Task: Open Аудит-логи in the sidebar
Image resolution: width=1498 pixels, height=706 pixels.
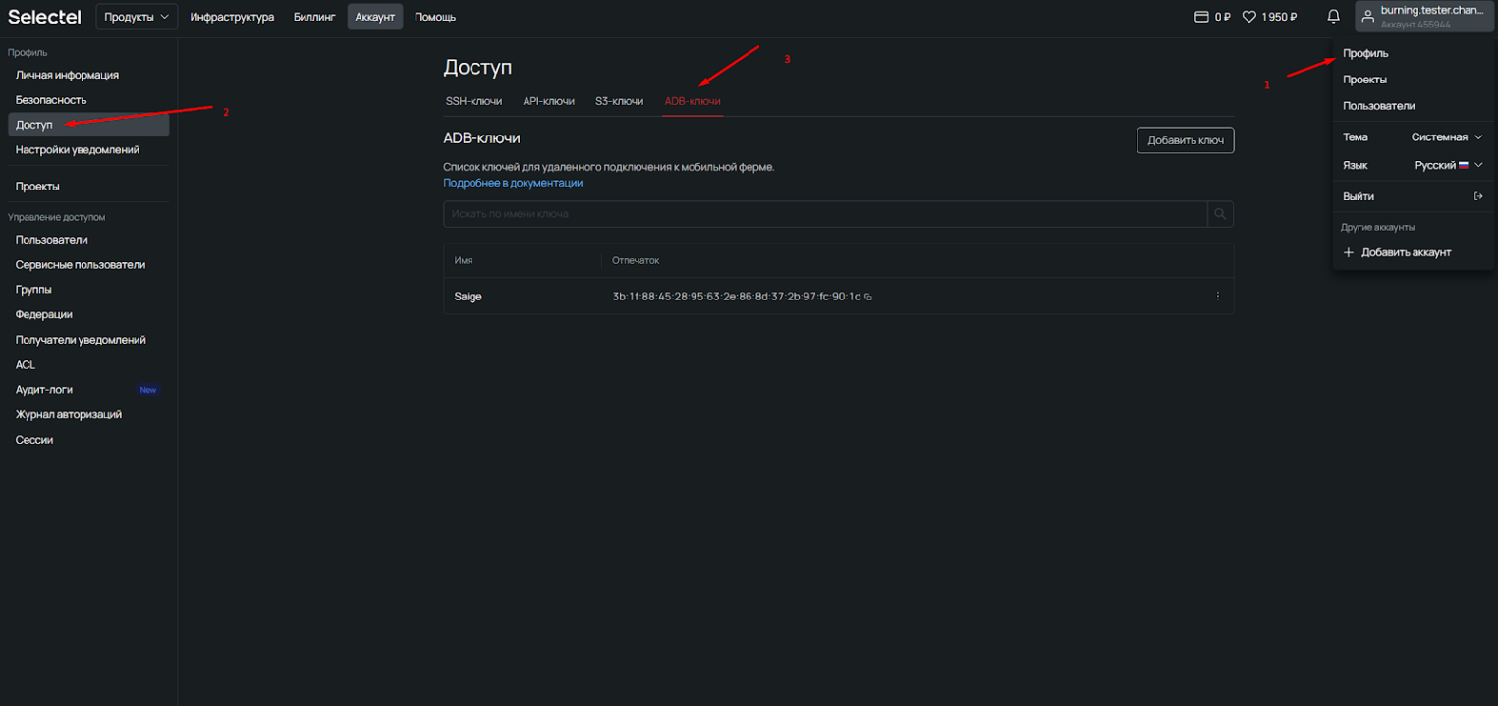Action: tap(44, 390)
